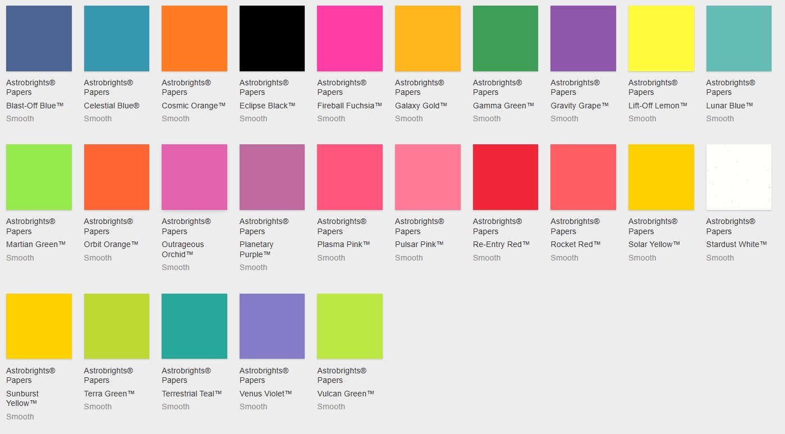Screen dimensions: 785x434
Task: Click Smooth finish under Eclipse Black
Action: coord(254,118)
